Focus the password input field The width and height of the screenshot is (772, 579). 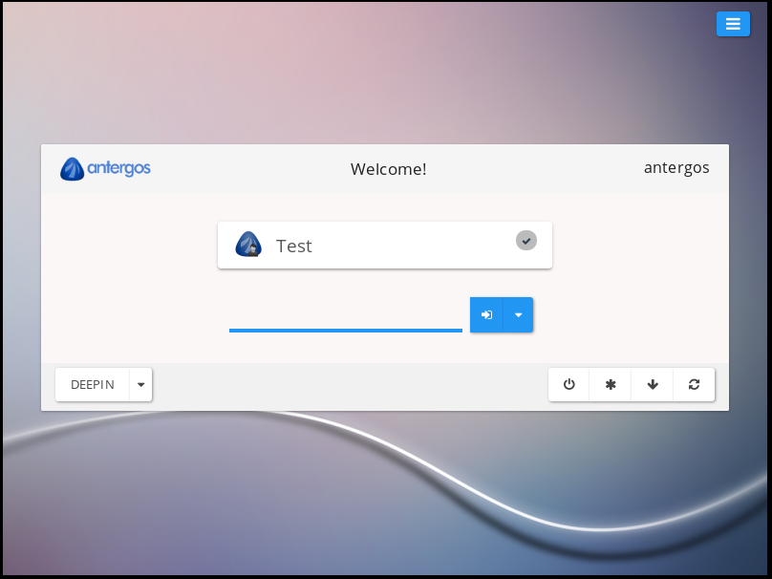pyautogui.click(x=346, y=315)
